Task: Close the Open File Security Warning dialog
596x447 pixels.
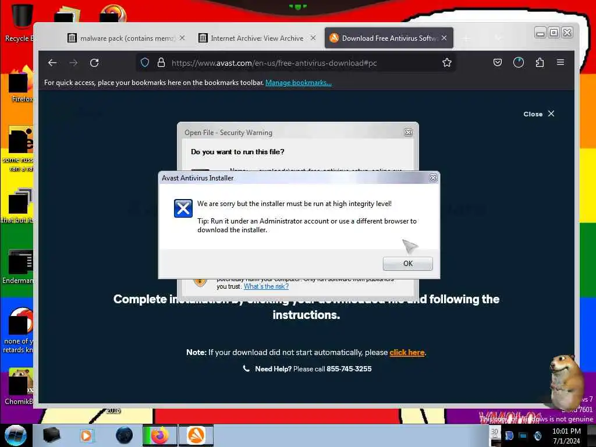Action: [x=408, y=132]
